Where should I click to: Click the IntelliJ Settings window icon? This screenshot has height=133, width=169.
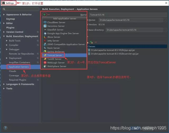3,3
